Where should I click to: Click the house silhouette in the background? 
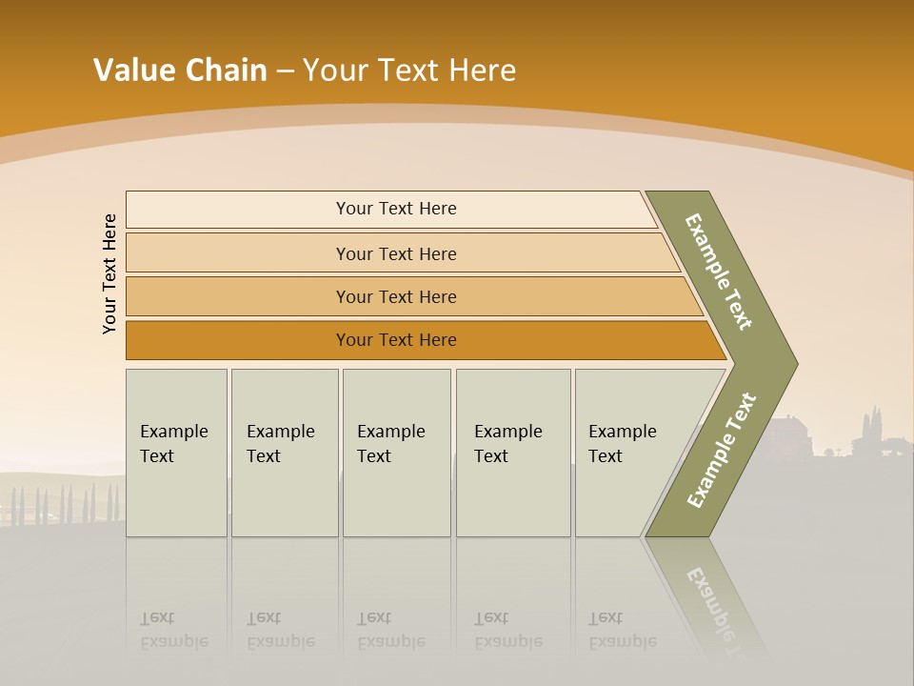(x=786, y=436)
